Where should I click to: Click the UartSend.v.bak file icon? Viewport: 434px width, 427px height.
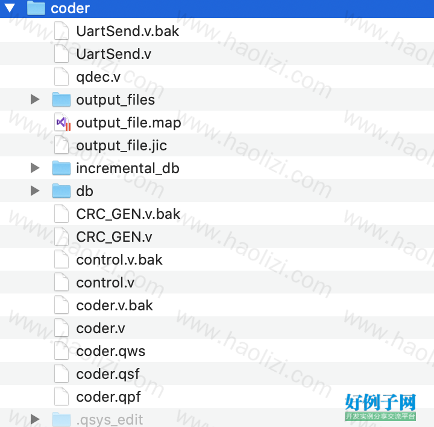tap(61, 31)
